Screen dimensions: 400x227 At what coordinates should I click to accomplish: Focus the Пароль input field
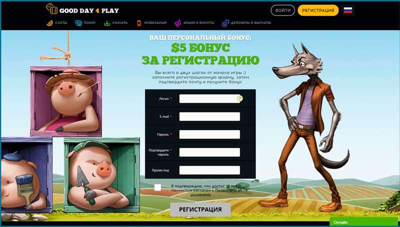209,134
